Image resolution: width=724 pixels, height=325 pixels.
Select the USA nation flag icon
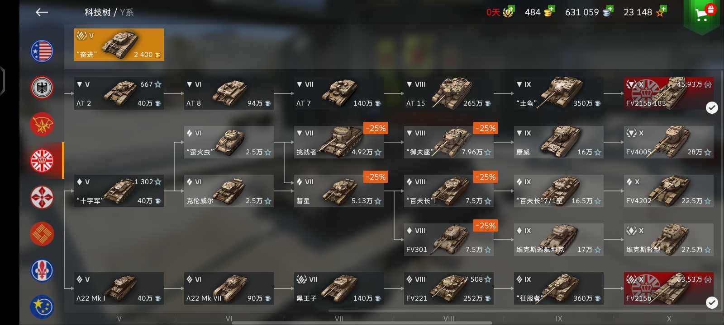42,51
